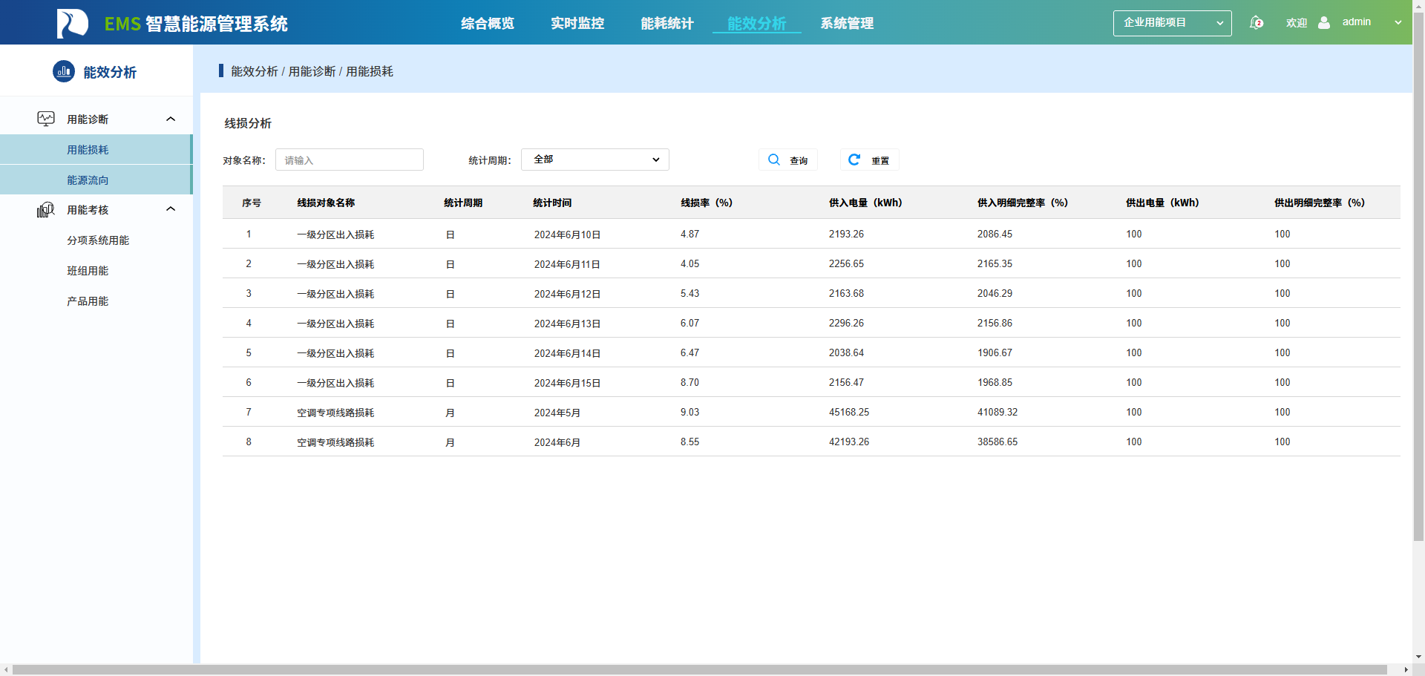Click the 线损率 value 8.70
The image size is (1425, 676).
click(x=689, y=382)
